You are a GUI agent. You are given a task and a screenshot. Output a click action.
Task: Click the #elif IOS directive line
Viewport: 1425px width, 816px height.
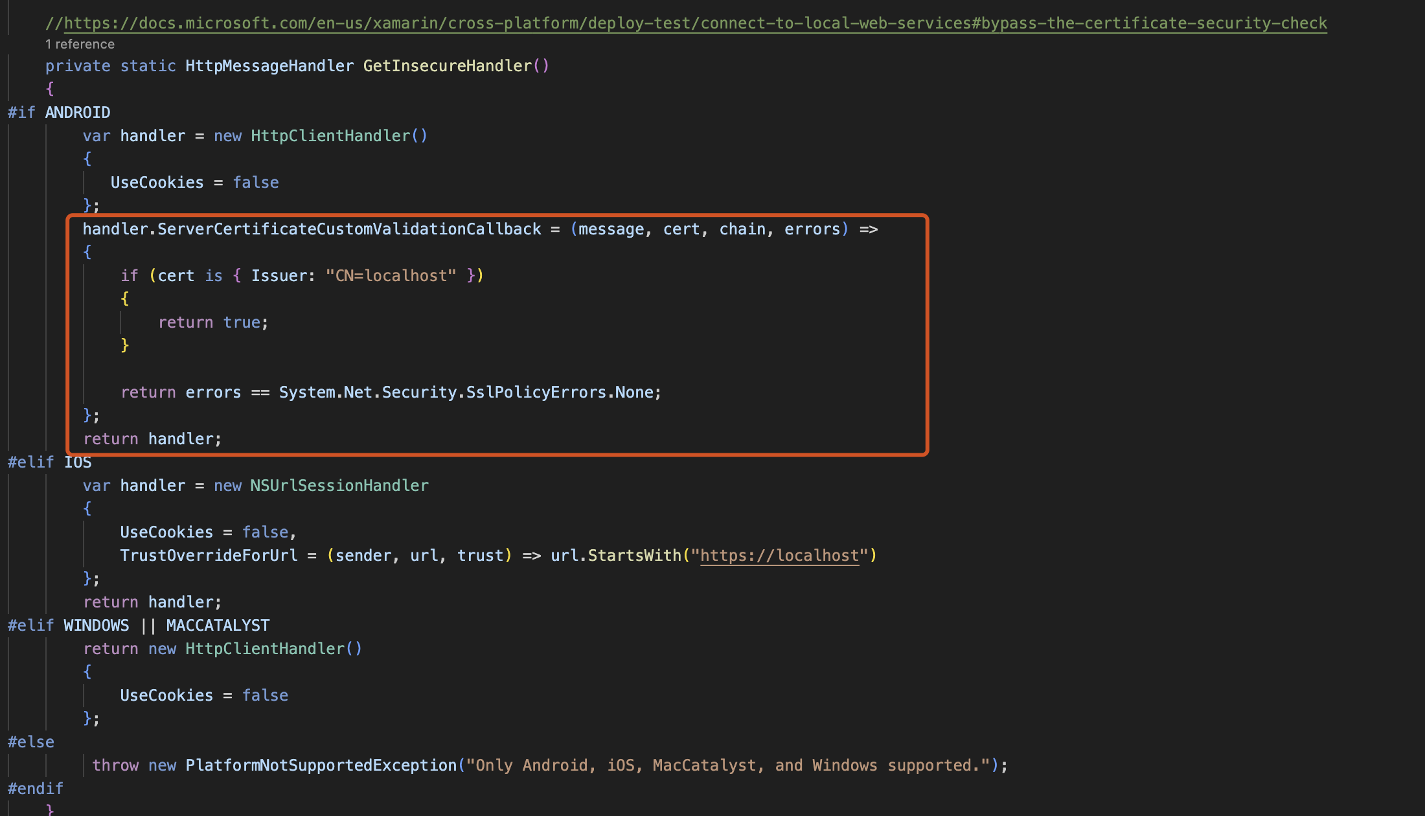coord(49,462)
